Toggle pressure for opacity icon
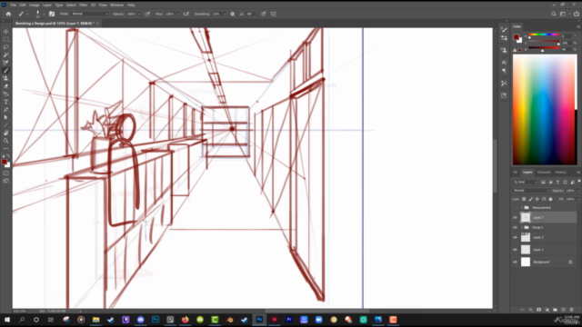582x327 pixels. pyautogui.click(x=147, y=15)
